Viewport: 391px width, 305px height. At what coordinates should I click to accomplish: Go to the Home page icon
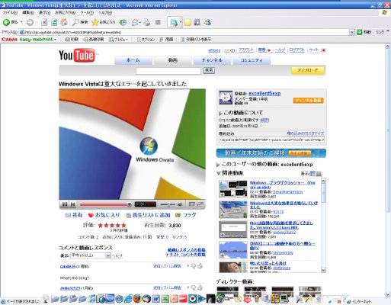click(x=64, y=22)
